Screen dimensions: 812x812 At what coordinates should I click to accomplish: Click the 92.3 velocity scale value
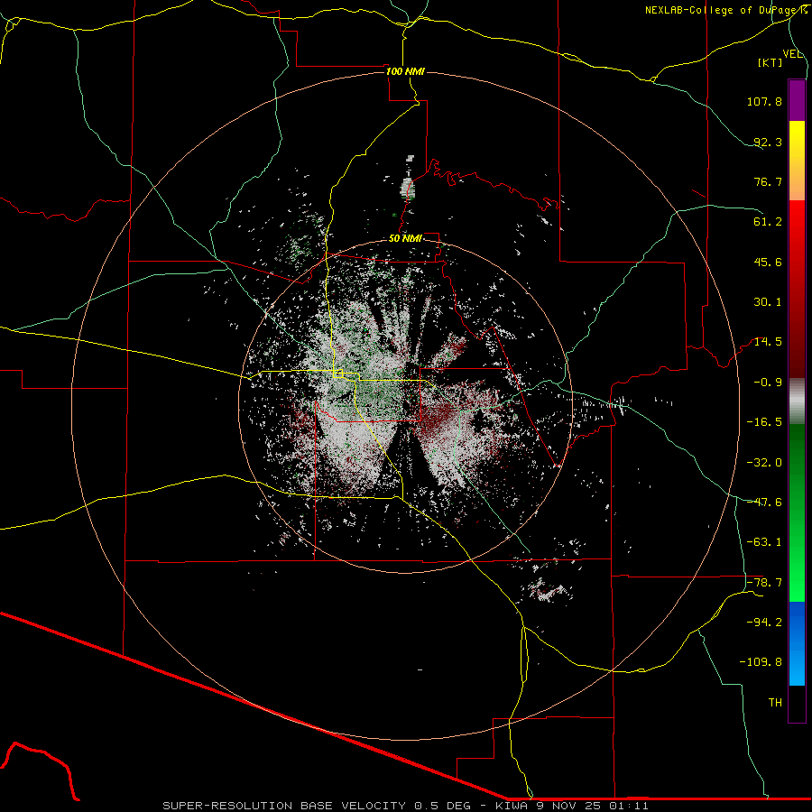pos(768,142)
